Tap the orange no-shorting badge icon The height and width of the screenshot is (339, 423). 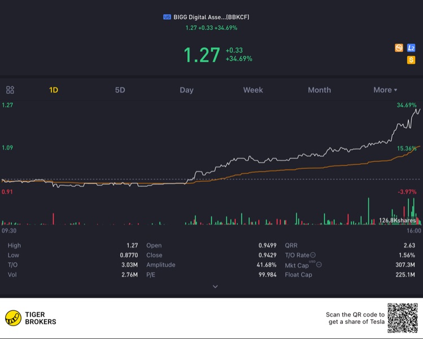coord(399,48)
